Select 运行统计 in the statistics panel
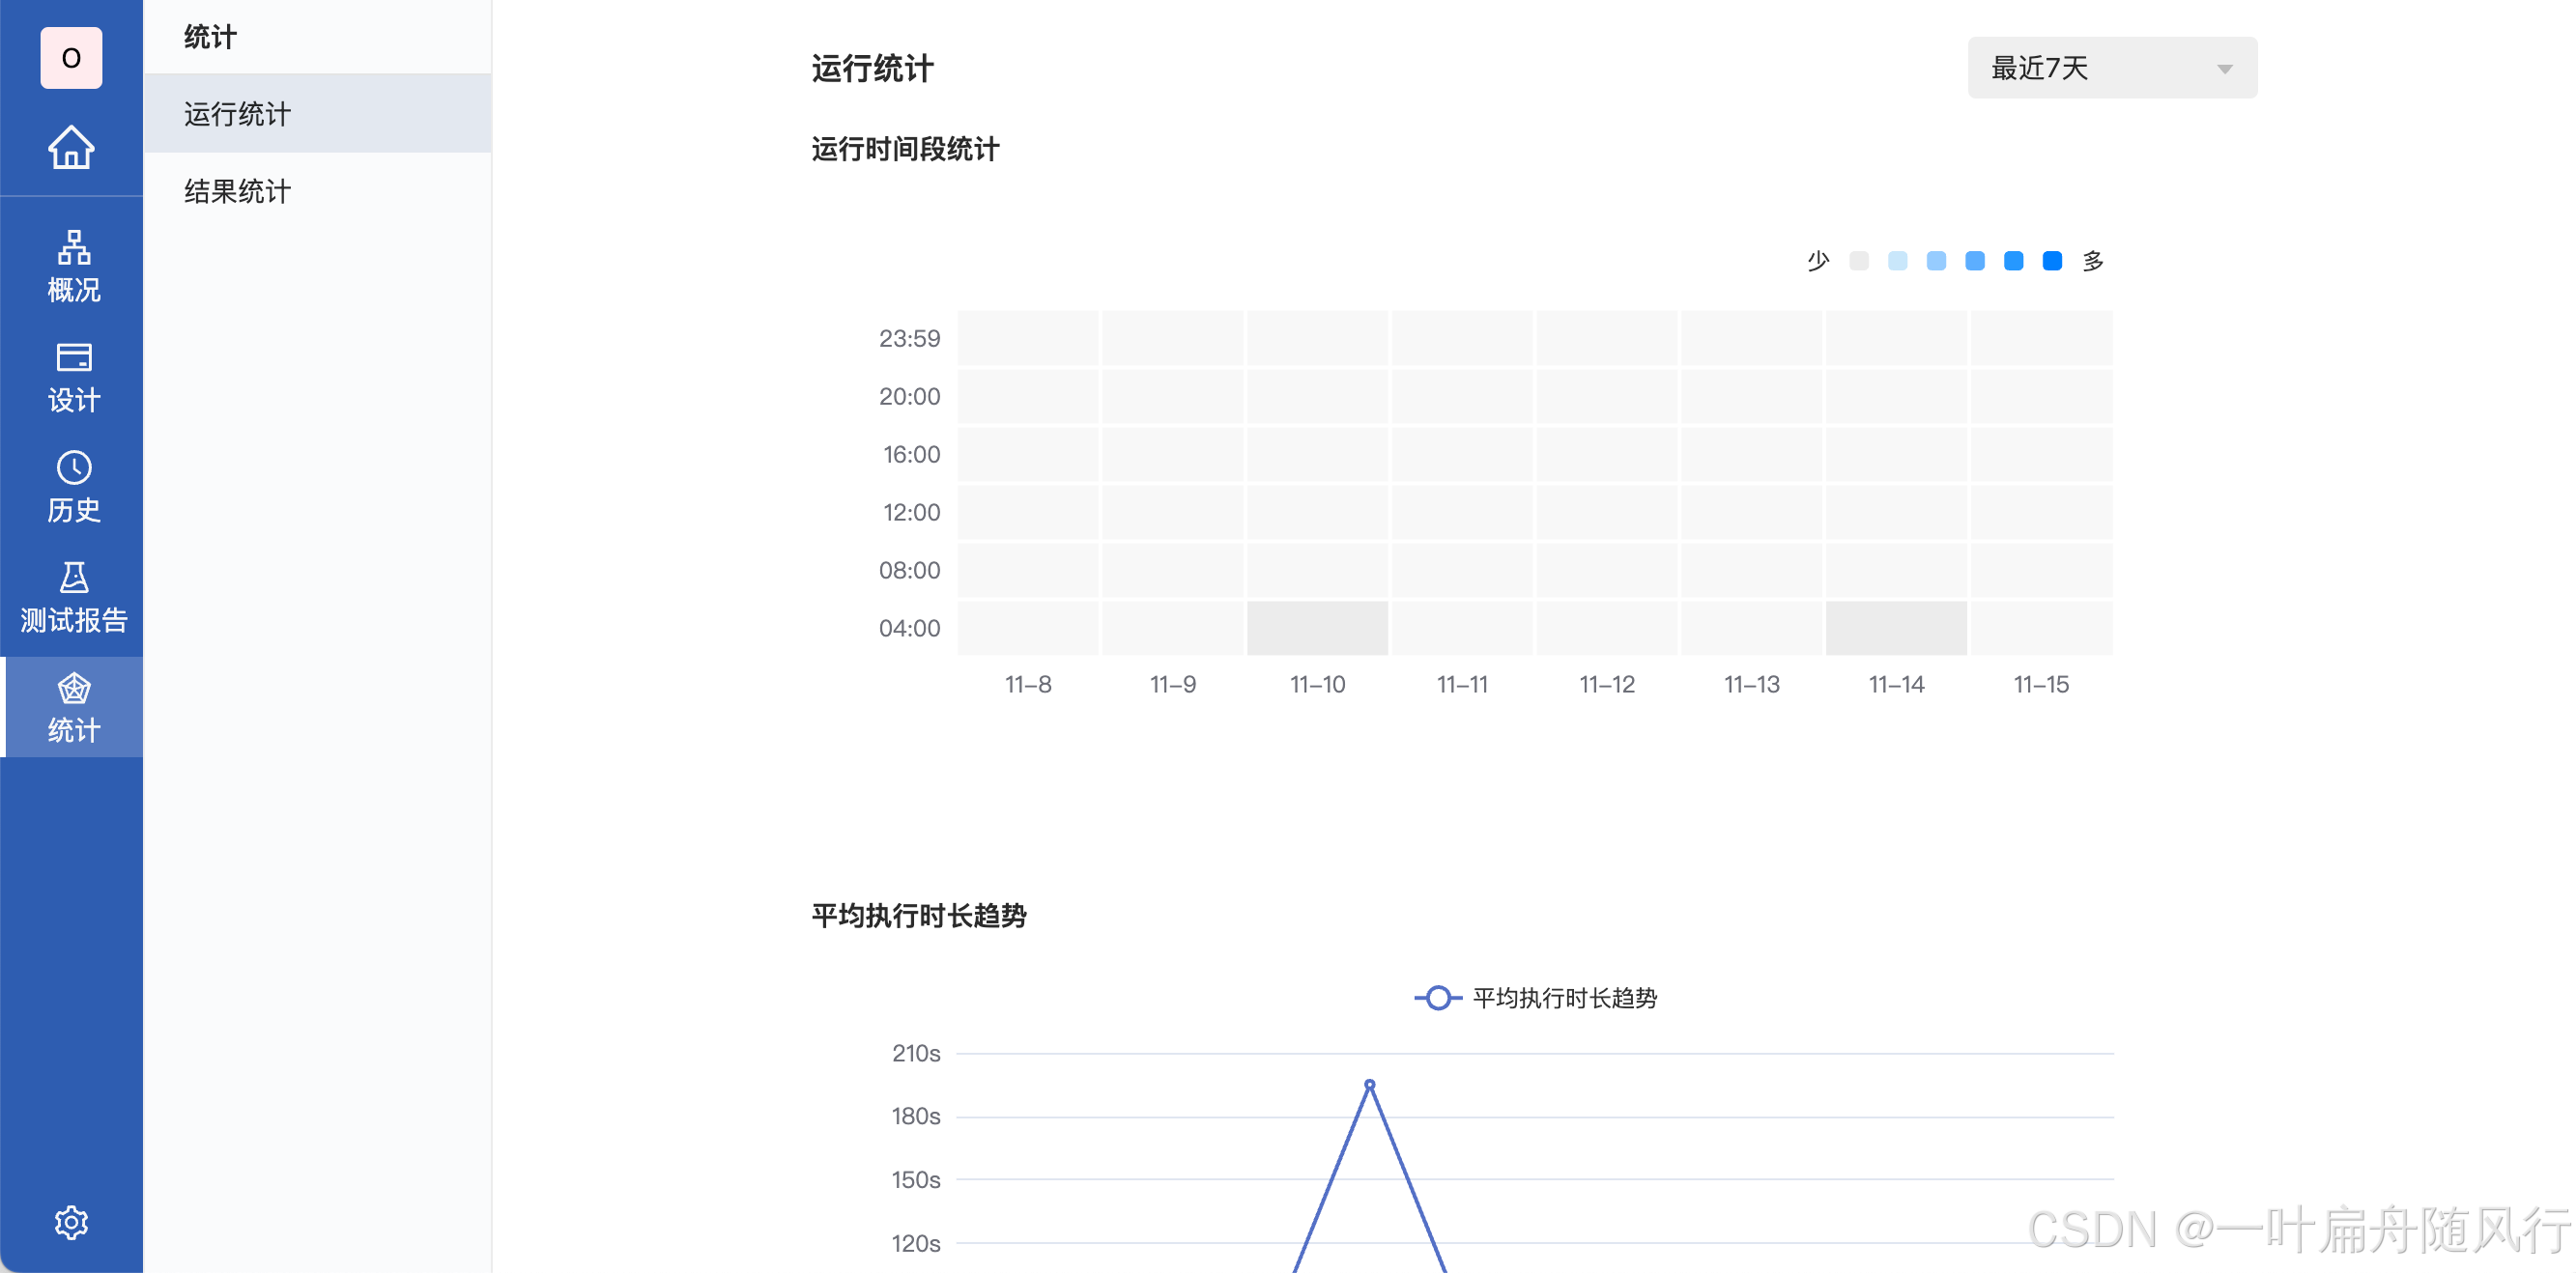This screenshot has height=1273, width=2576. point(237,114)
